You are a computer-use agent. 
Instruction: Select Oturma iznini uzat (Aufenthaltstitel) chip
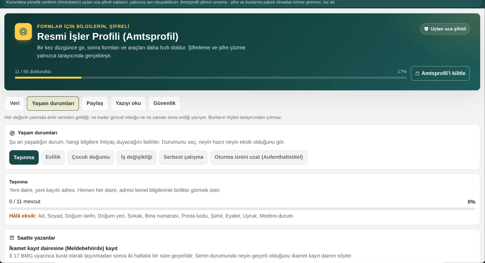point(259,157)
